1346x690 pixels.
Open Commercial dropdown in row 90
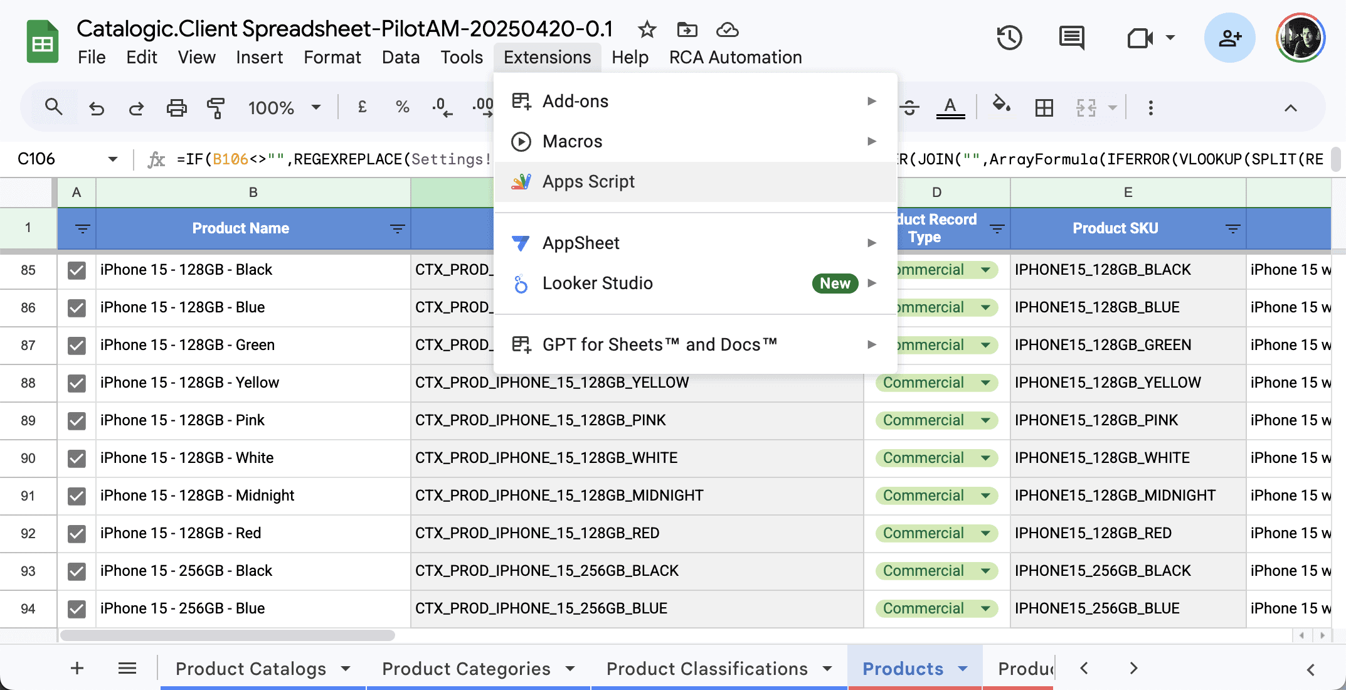tap(985, 459)
